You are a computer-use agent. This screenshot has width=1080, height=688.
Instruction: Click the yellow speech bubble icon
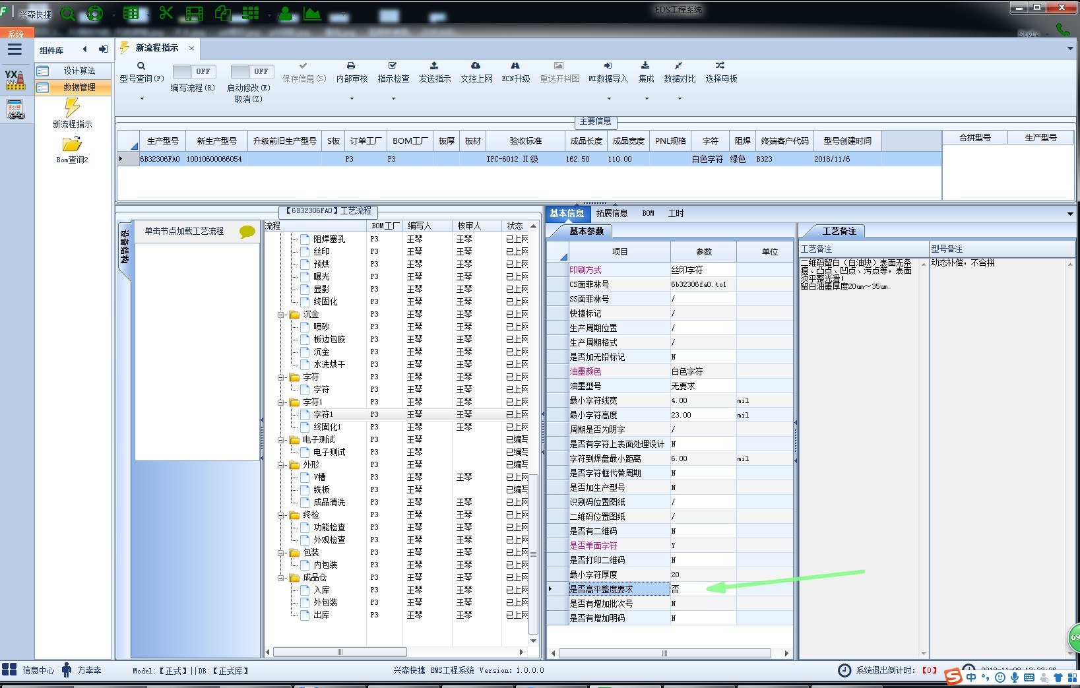pyautogui.click(x=247, y=232)
